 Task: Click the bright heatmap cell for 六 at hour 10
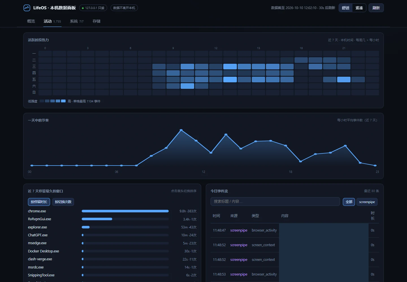click(187, 86)
